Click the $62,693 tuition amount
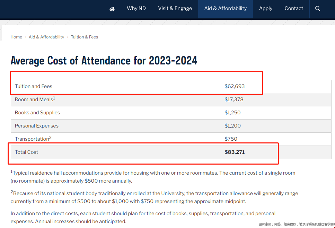Image resolution: width=335 pixels, height=228 pixels. coord(235,86)
